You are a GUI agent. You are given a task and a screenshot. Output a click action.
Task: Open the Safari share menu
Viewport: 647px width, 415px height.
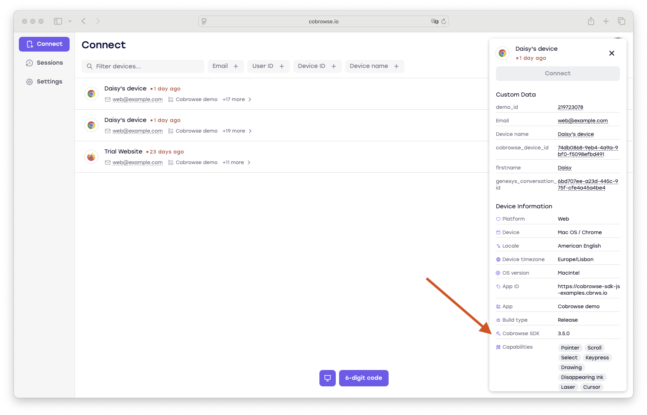[591, 21]
